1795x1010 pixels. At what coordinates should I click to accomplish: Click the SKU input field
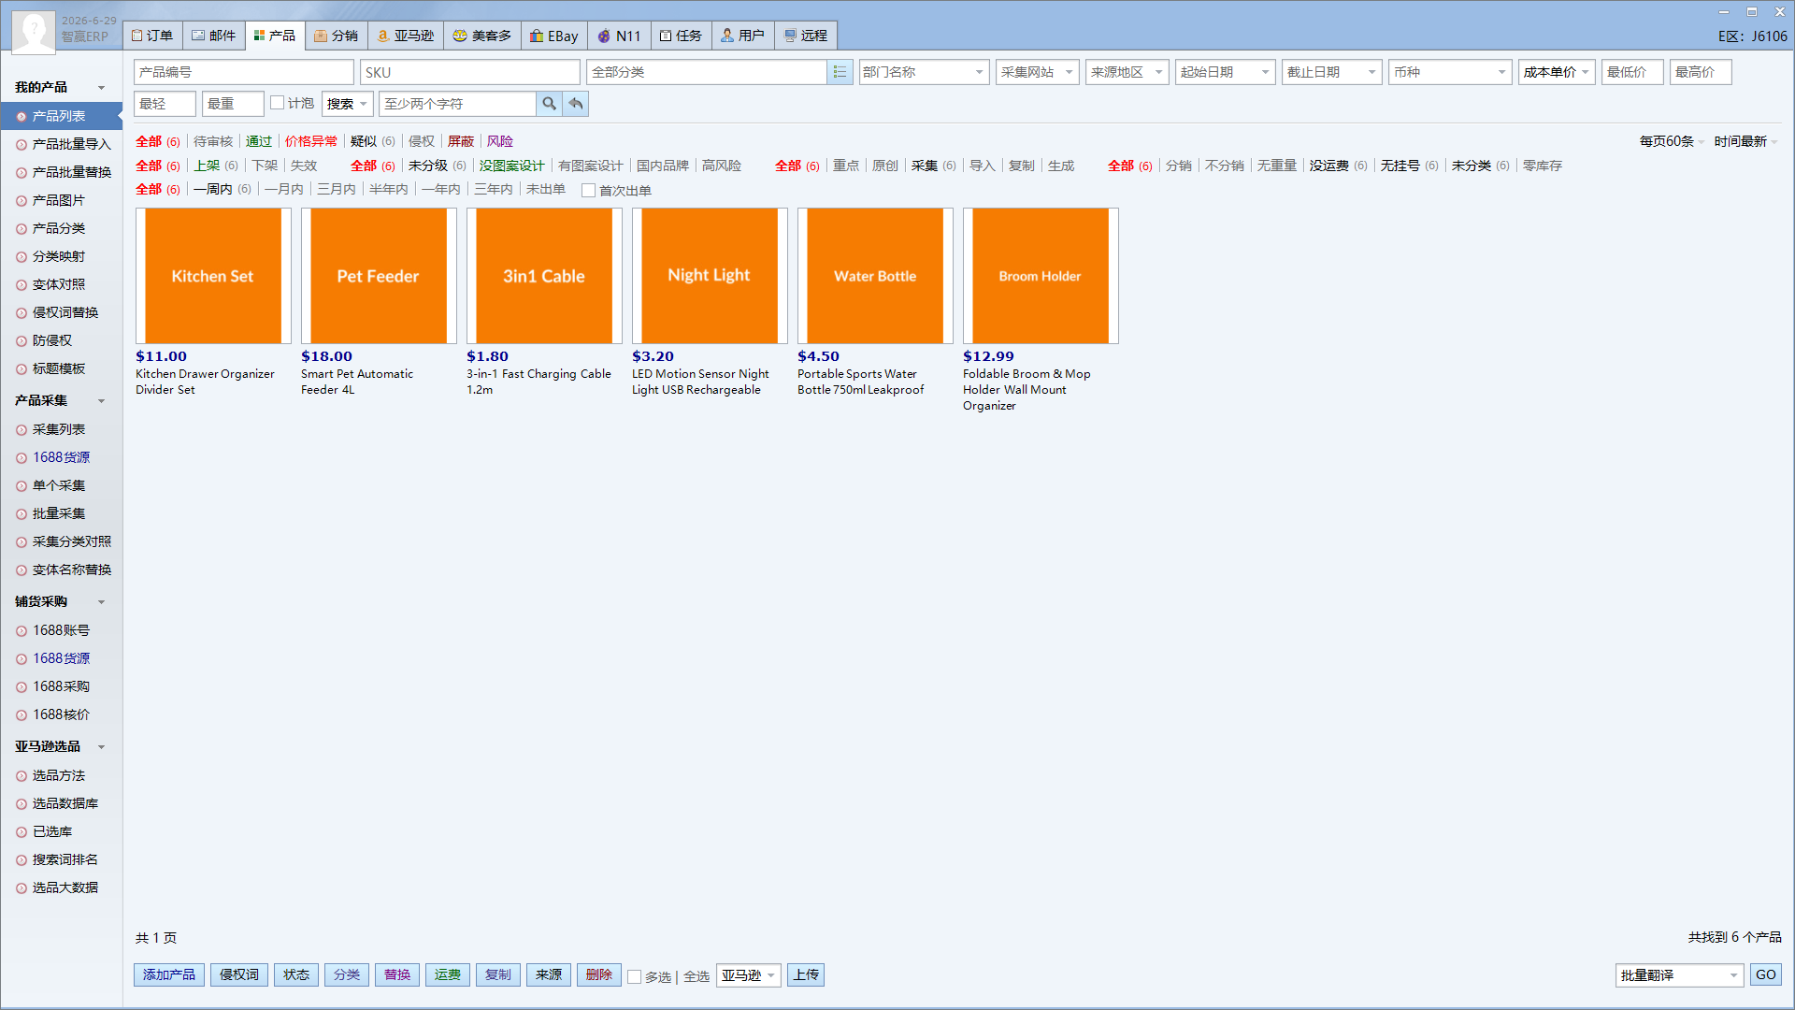(470, 72)
